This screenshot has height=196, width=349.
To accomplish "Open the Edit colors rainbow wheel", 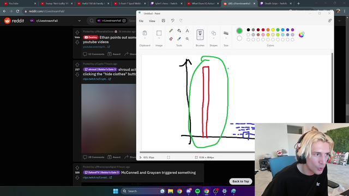I will (301, 35).
